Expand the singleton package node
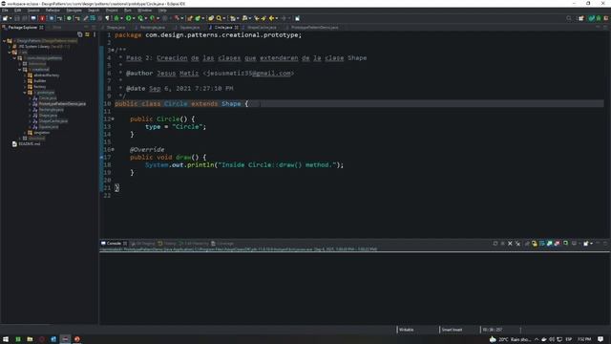The width and height of the screenshot is (611, 344). [25, 133]
